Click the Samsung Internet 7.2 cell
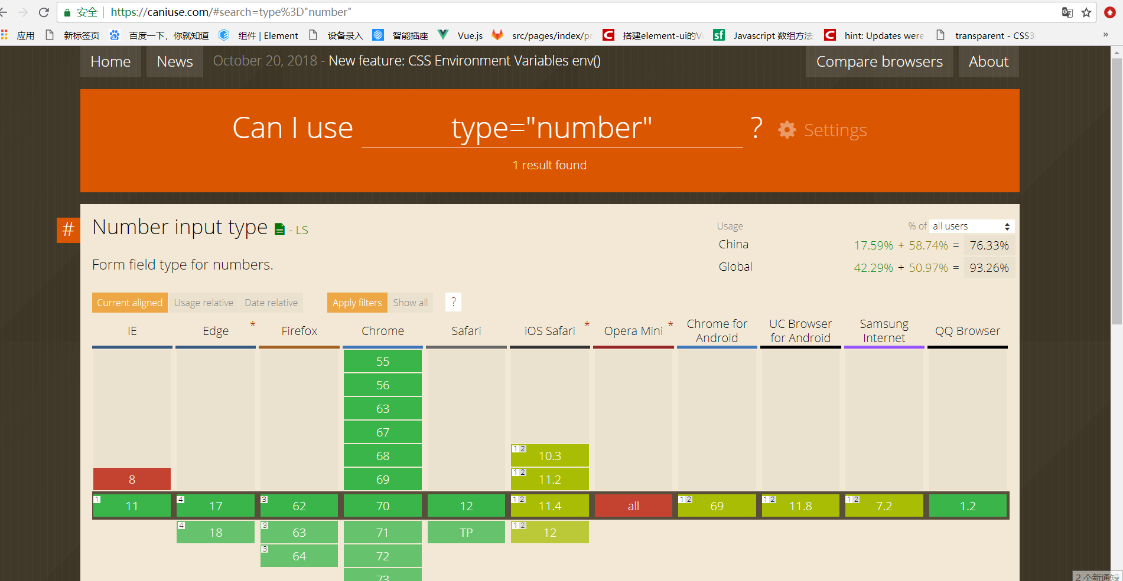 [884, 505]
